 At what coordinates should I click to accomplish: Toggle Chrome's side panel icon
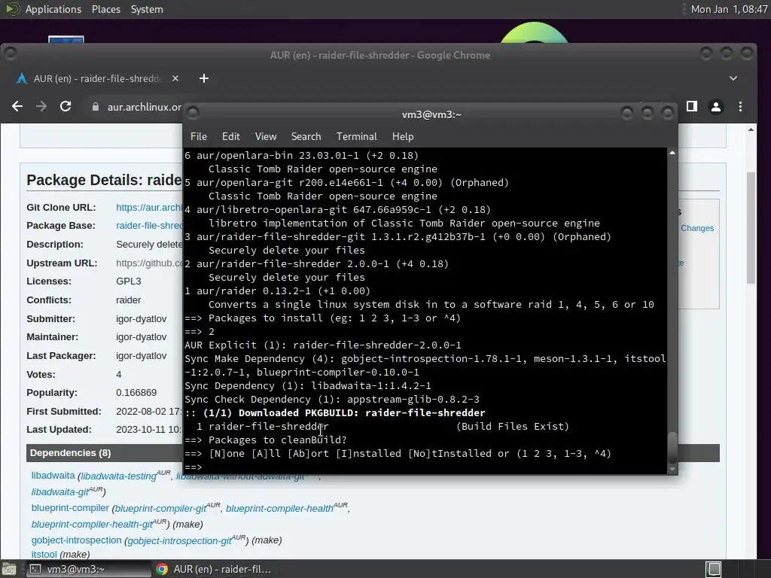tap(692, 106)
